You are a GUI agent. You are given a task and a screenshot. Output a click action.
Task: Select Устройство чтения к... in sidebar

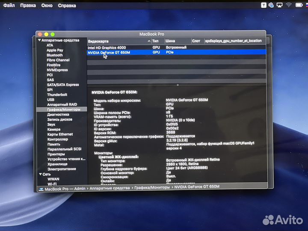point(66,159)
